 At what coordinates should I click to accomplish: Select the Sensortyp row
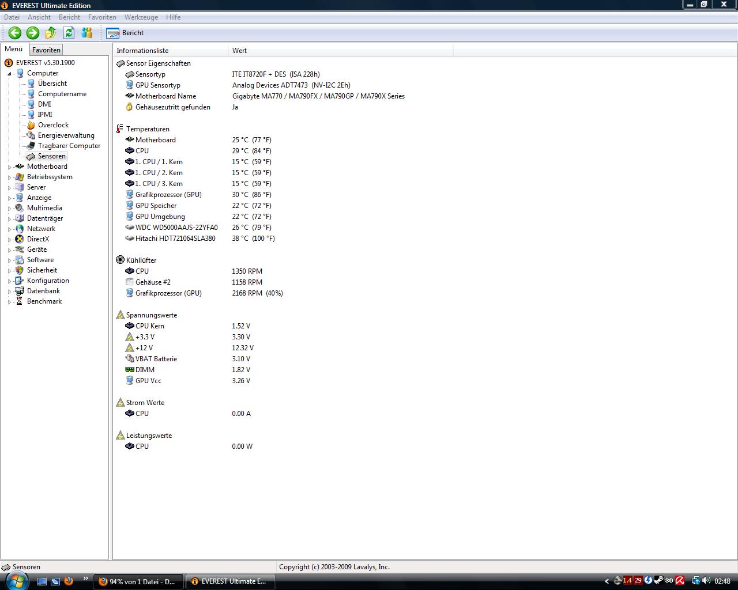pyautogui.click(x=222, y=74)
